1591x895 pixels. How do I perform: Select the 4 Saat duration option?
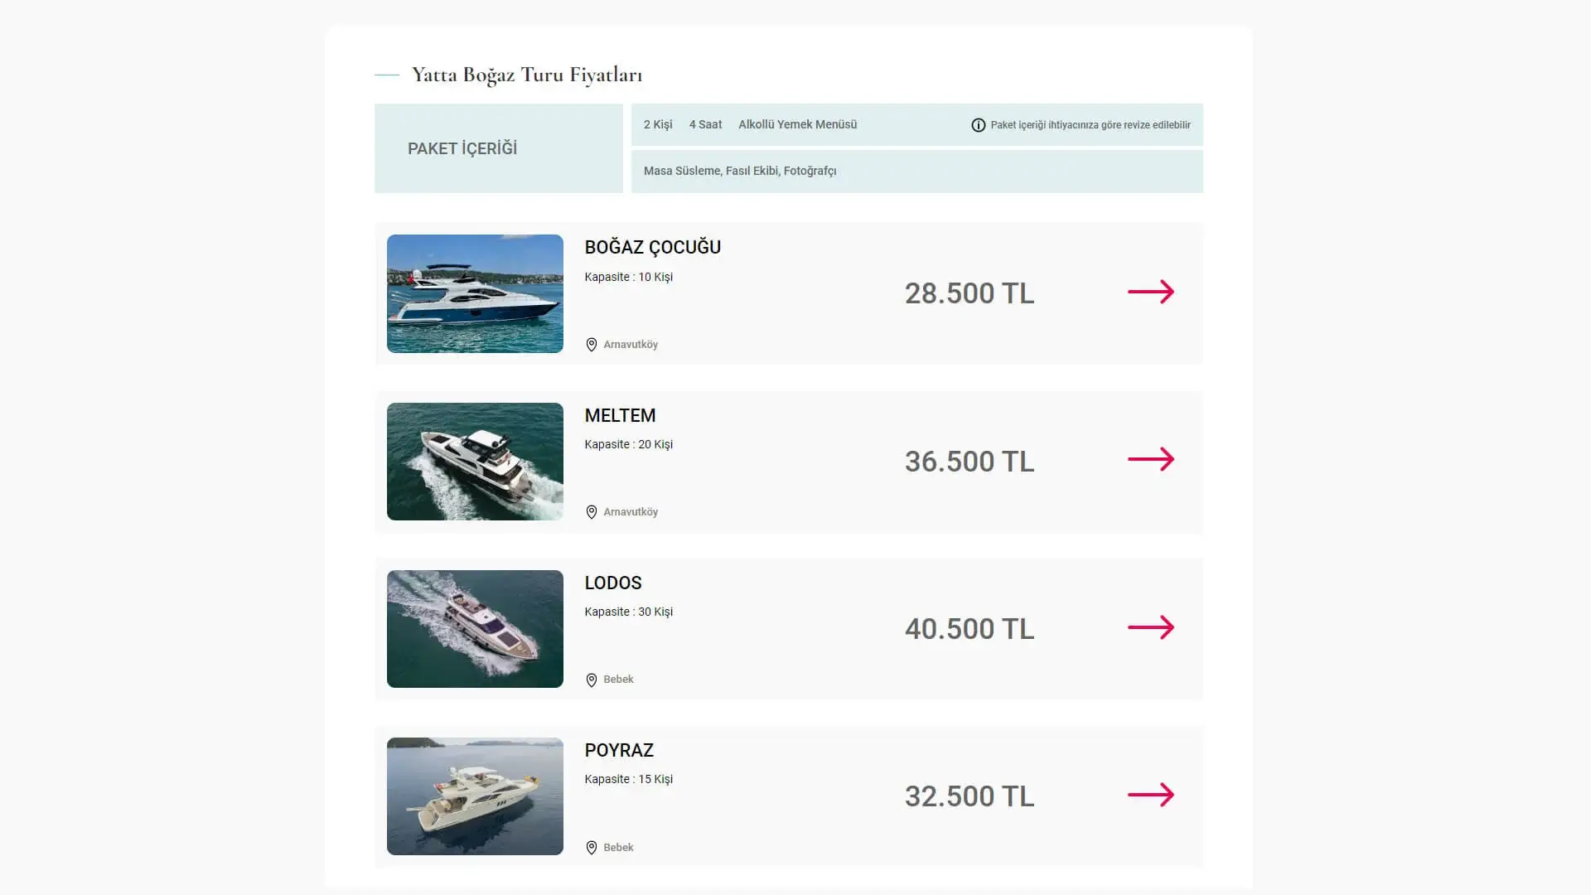pos(705,124)
